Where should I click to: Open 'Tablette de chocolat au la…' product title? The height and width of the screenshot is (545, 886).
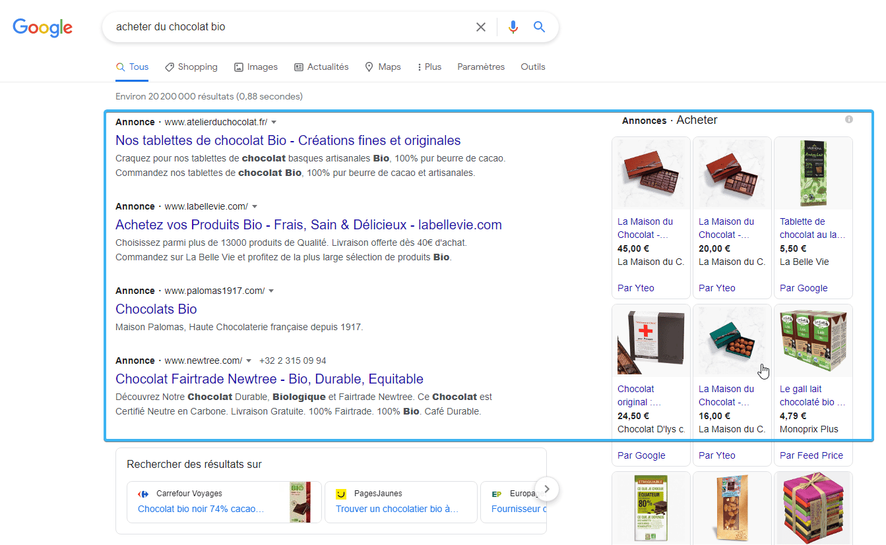pos(812,228)
